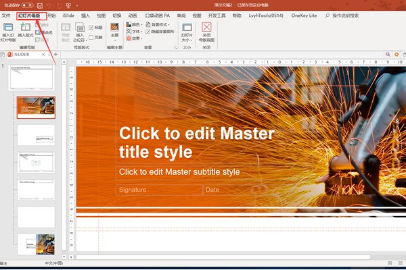
Task: Open the Themes (主题) gallery
Action: point(114,30)
